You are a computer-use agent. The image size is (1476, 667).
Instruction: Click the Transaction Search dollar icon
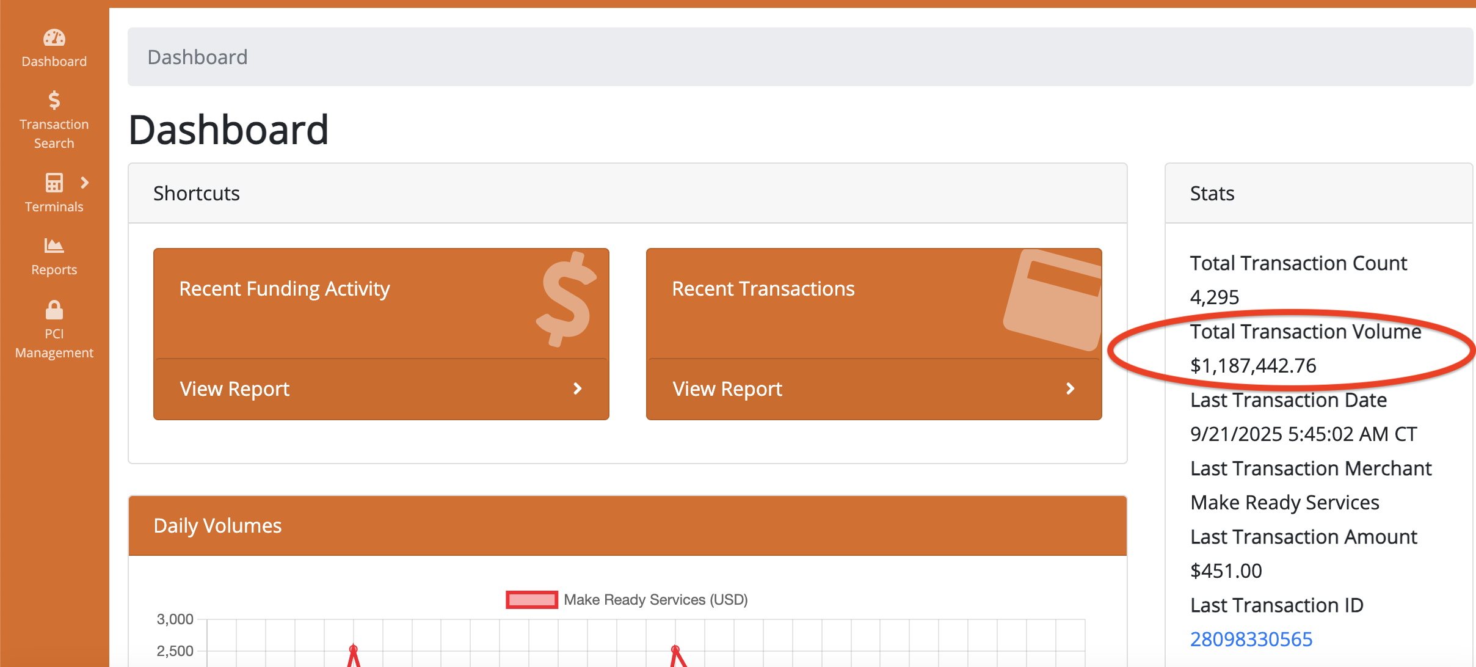point(54,100)
